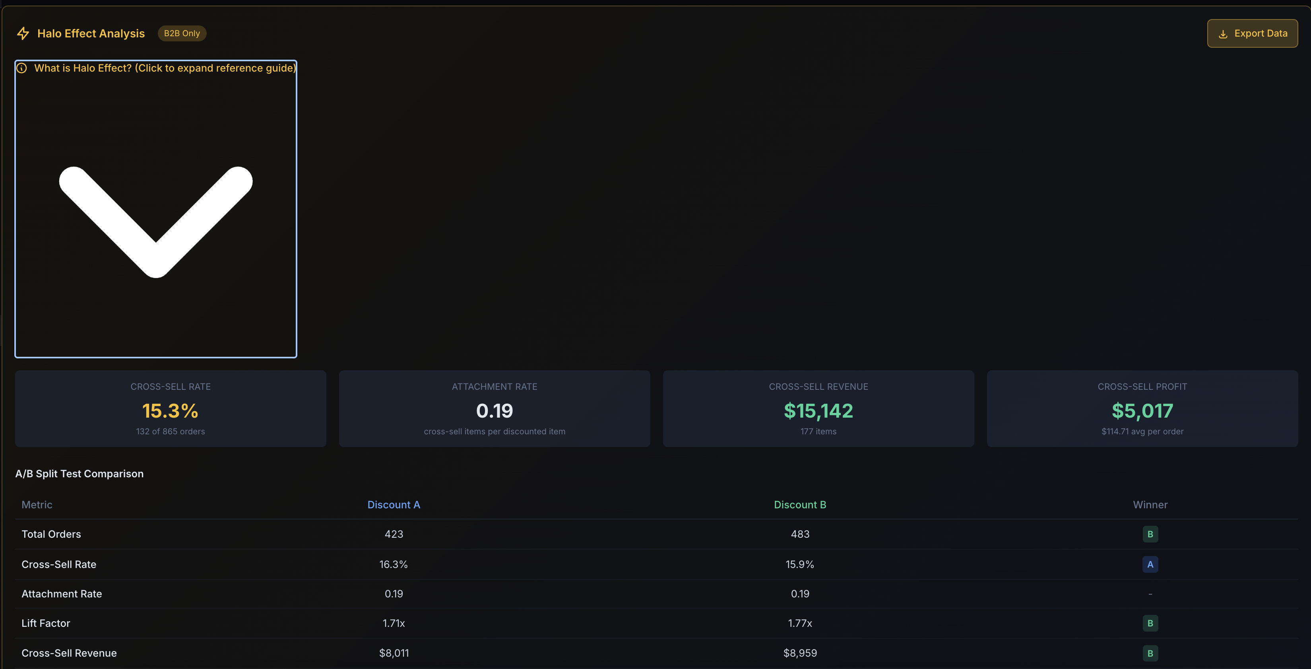Click the Halo Effect lightning bolt icon

pyautogui.click(x=23, y=33)
